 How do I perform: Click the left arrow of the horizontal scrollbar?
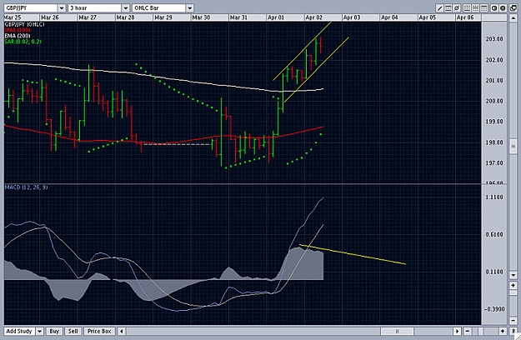click(x=121, y=331)
